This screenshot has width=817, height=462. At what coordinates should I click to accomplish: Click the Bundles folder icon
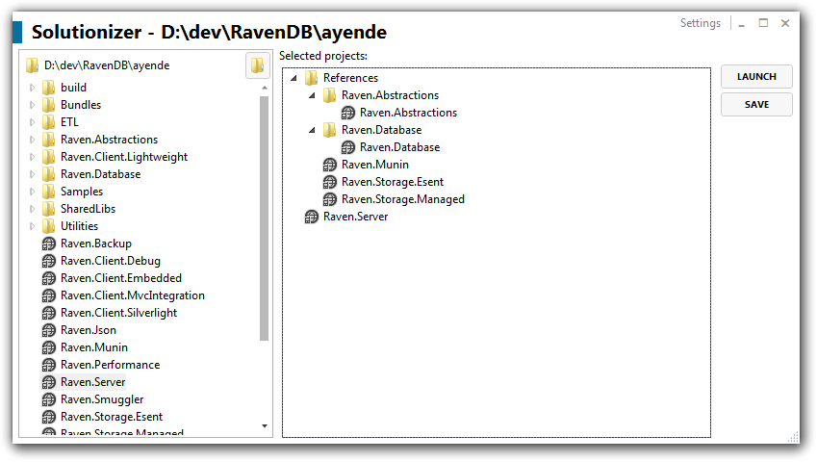48,105
